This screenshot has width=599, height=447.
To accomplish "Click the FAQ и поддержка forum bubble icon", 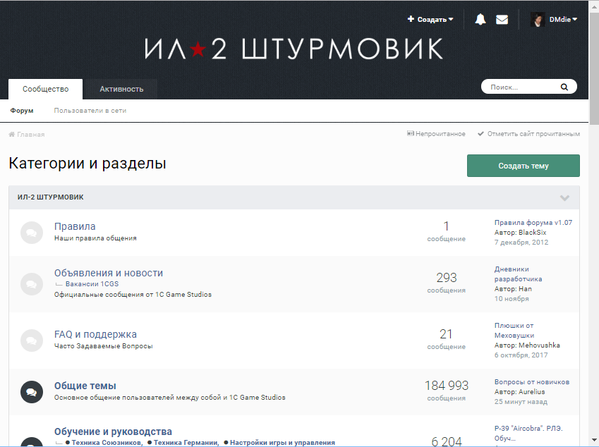I will click(32, 341).
